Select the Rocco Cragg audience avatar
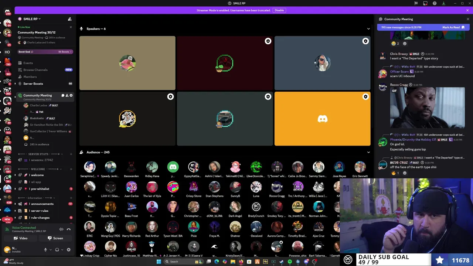Screen dimensions: 473x266 pos(277,187)
